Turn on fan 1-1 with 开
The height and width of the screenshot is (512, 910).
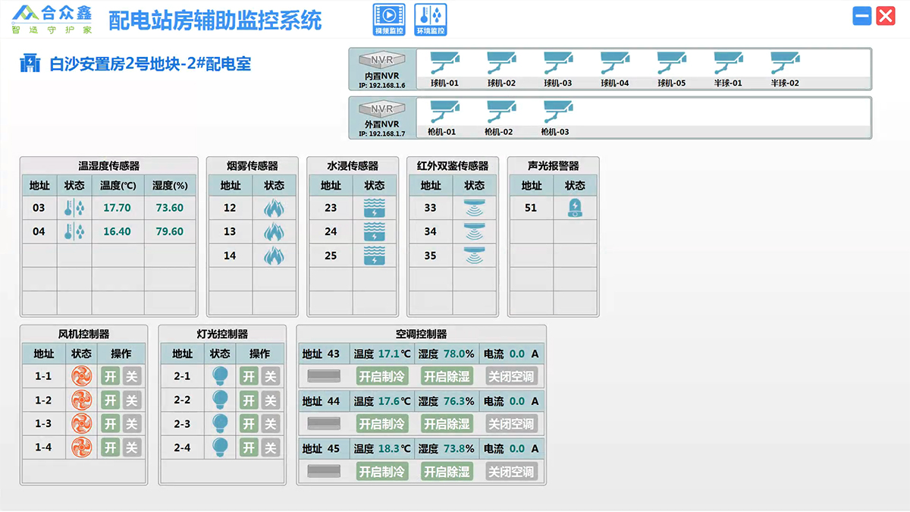[x=111, y=376]
